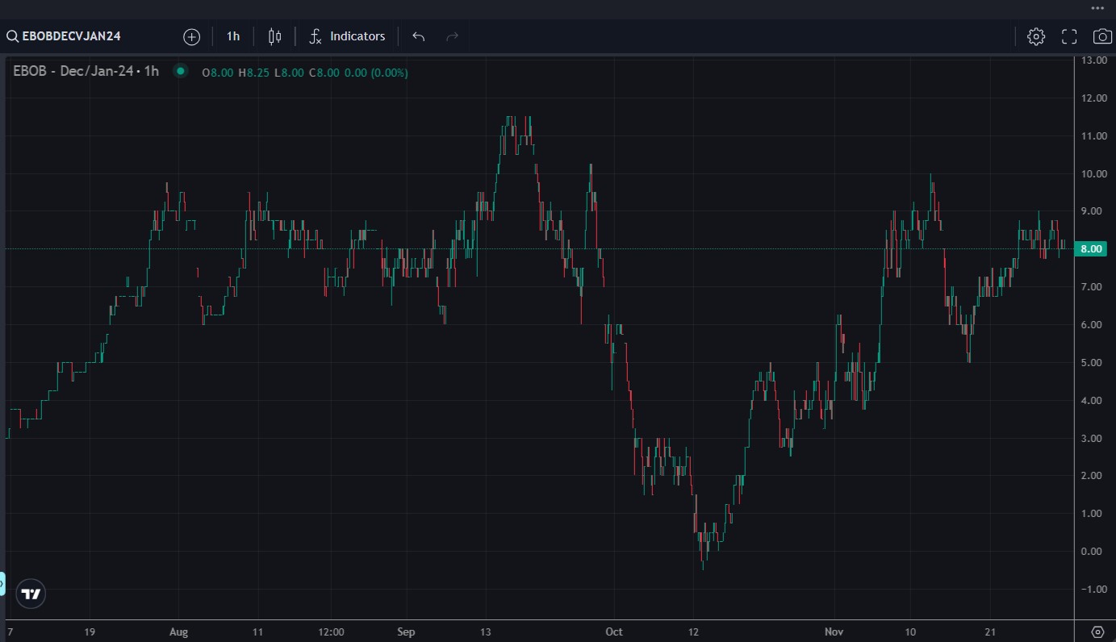Click the TradingView logo on the chart
Image resolution: width=1116 pixels, height=642 pixels.
(31, 594)
